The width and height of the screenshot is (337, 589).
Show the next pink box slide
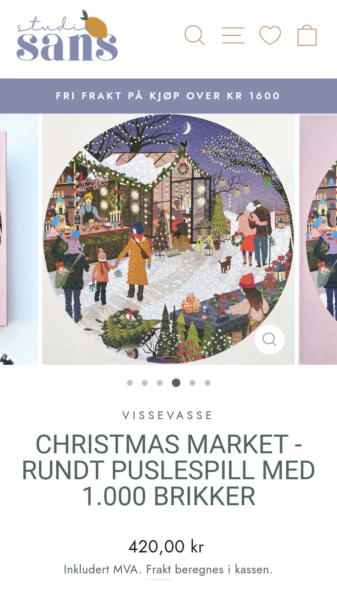tap(318, 239)
